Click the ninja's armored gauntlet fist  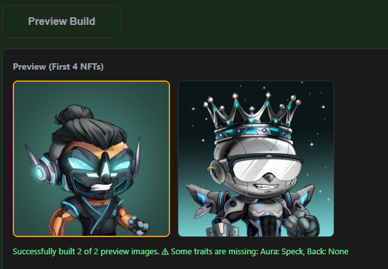pyautogui.click(x=139, y=226)
